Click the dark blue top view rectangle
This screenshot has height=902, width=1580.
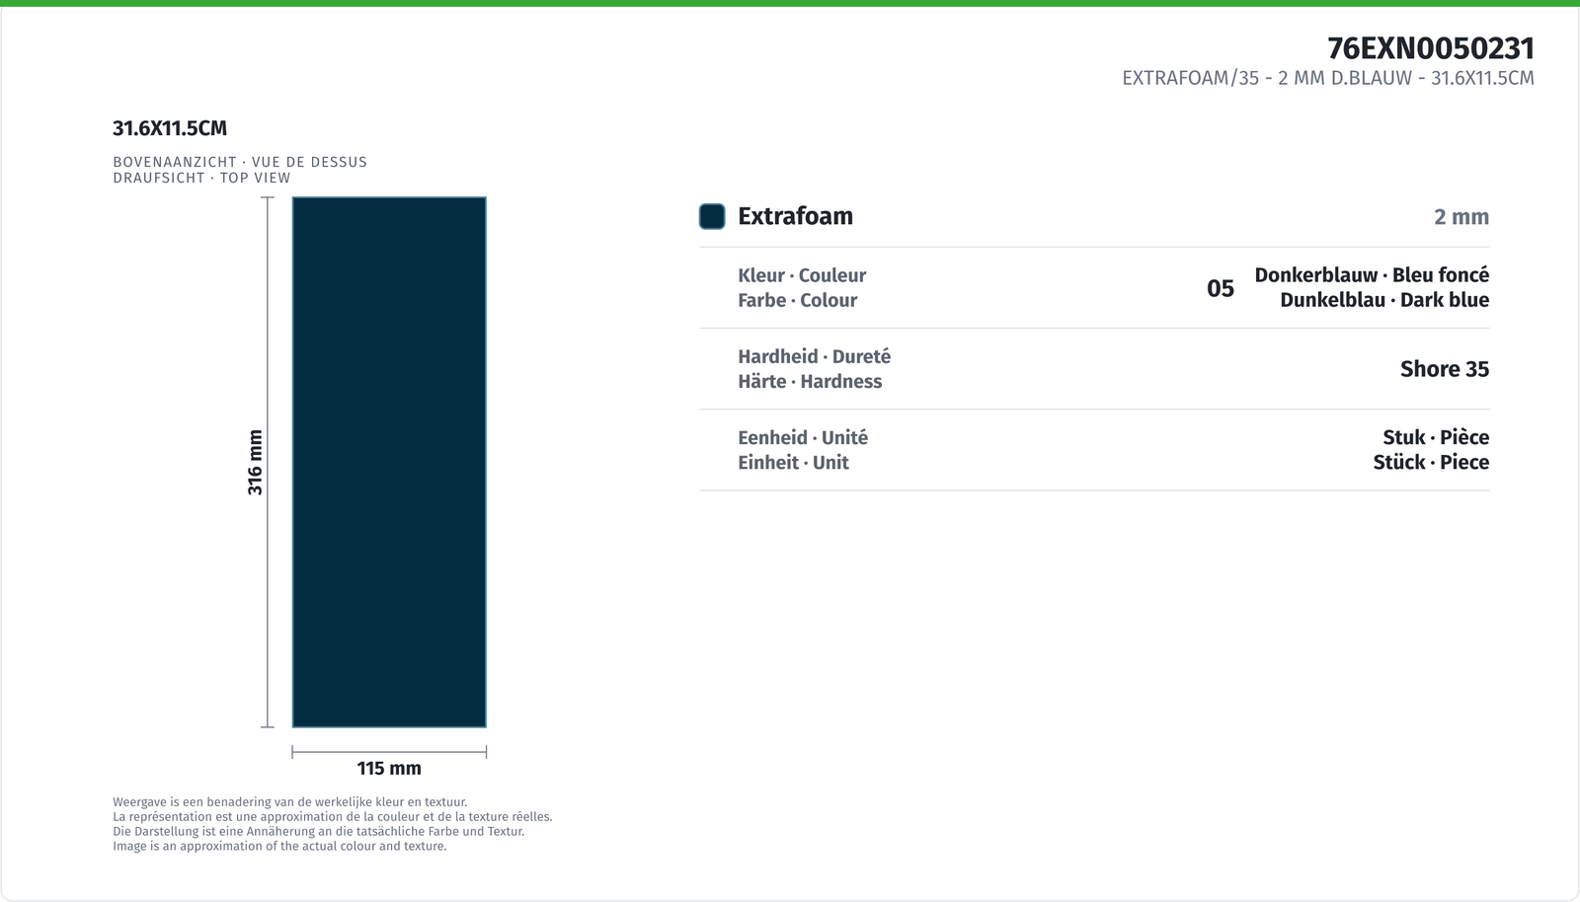(389, 462)
